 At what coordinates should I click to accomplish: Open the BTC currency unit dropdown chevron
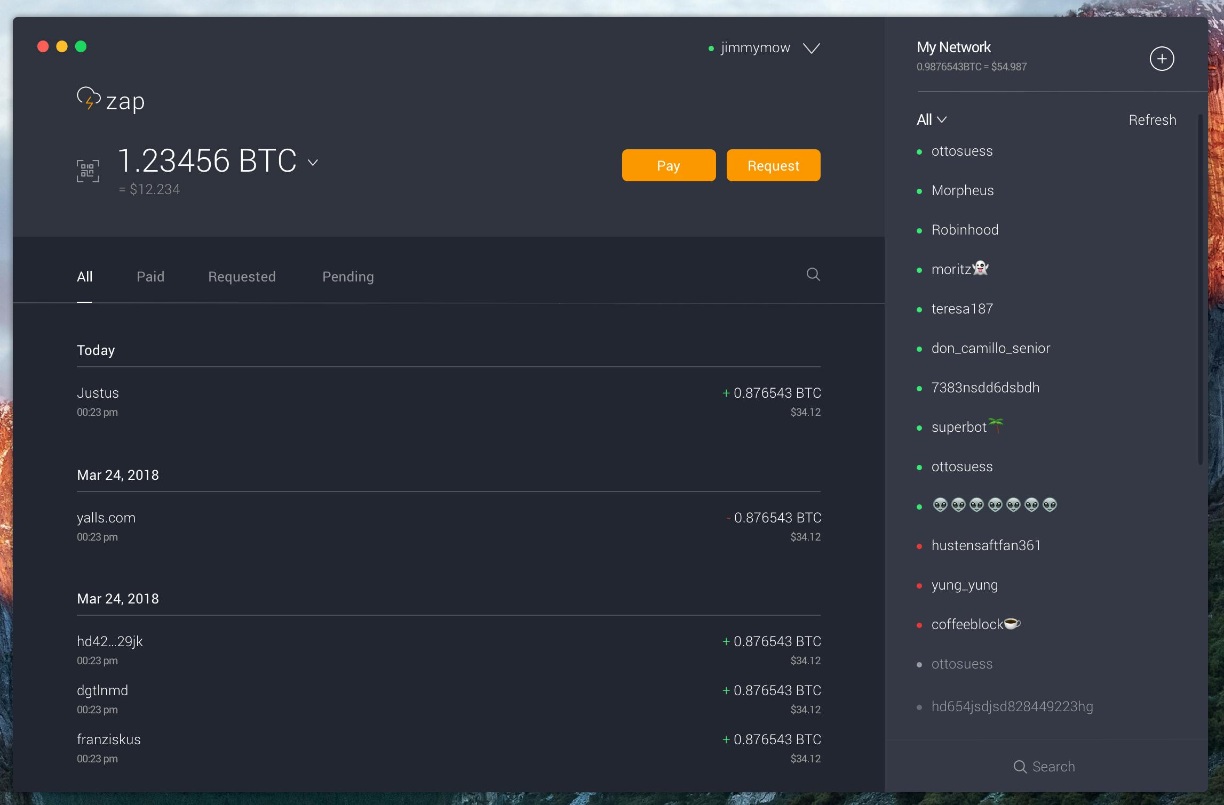click(x=313, y=163)
